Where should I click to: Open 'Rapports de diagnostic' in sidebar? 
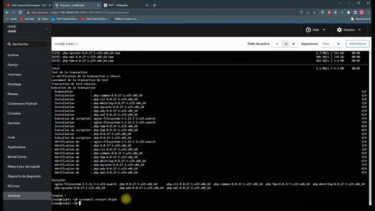(24, 176)
